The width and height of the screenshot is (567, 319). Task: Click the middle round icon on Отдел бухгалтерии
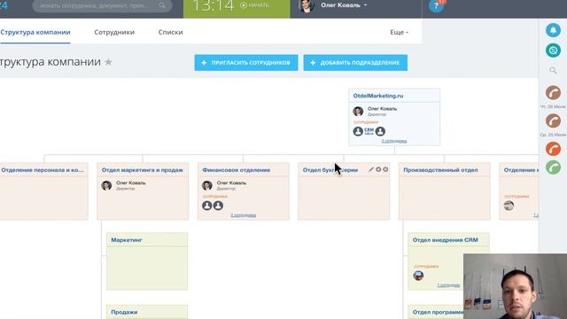(x=378, y=169)
